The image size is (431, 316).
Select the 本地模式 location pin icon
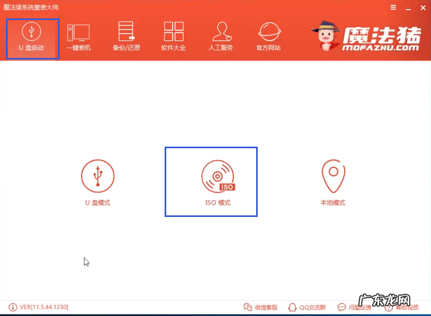(333, 176)
